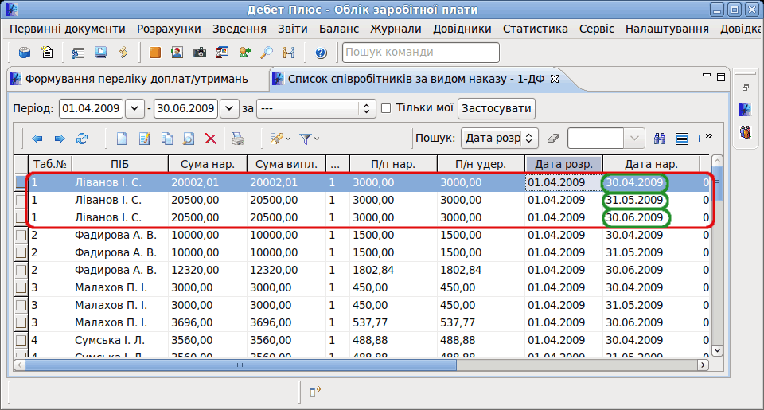The width and height of the screenshot is (764, 410).
Task: Click the computer monitor toolbar icon
Action: coord(101,53)
